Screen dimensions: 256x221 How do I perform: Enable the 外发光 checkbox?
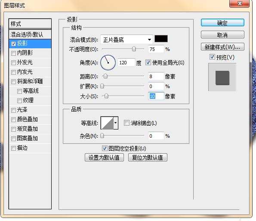[13, 63]
